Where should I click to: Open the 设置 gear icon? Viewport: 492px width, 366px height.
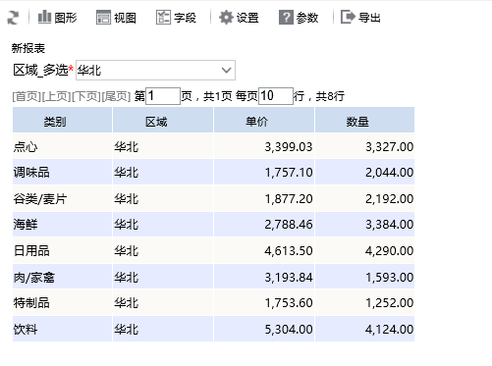tap(226, 18)
